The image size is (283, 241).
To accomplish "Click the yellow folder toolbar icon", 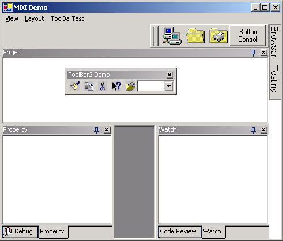I will tap(195, 36).
